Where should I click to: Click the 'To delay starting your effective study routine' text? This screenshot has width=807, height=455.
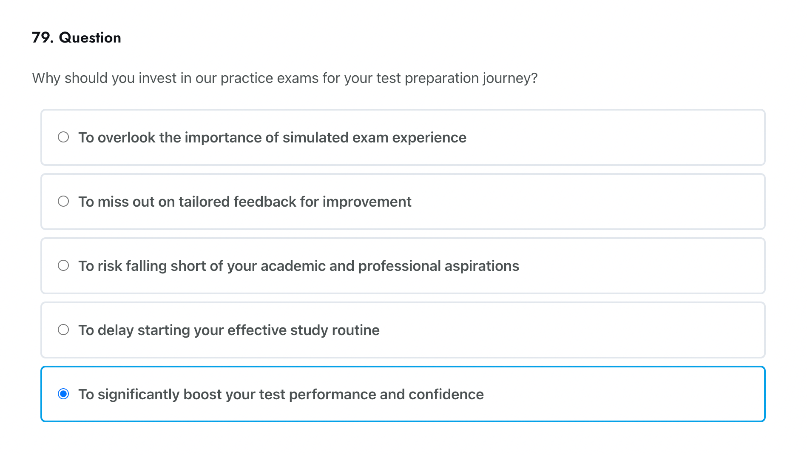coord(229,330)
